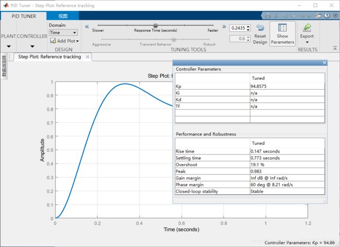
Task: Click the Time (seconds) axis label
Action: pyautogui.click(x=182, y=229)
